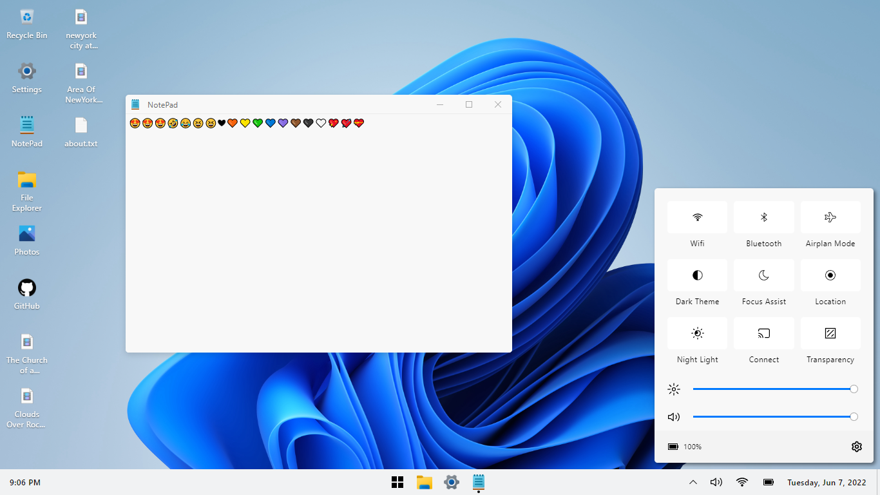Turn on Night Light
Viewport: 880px width, 495px height.
point(697,333)
